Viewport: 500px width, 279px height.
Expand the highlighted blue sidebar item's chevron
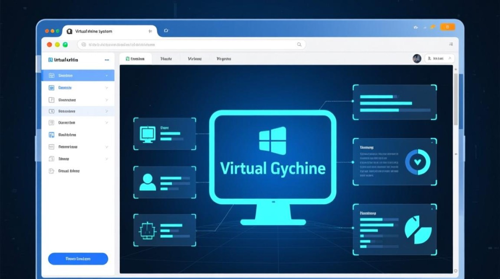point(107,76)
